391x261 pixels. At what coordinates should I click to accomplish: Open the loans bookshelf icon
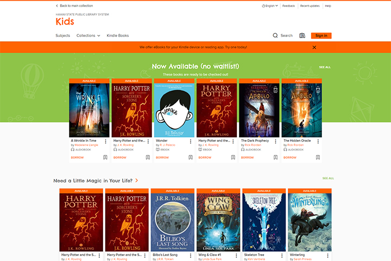tap(302, 35)
